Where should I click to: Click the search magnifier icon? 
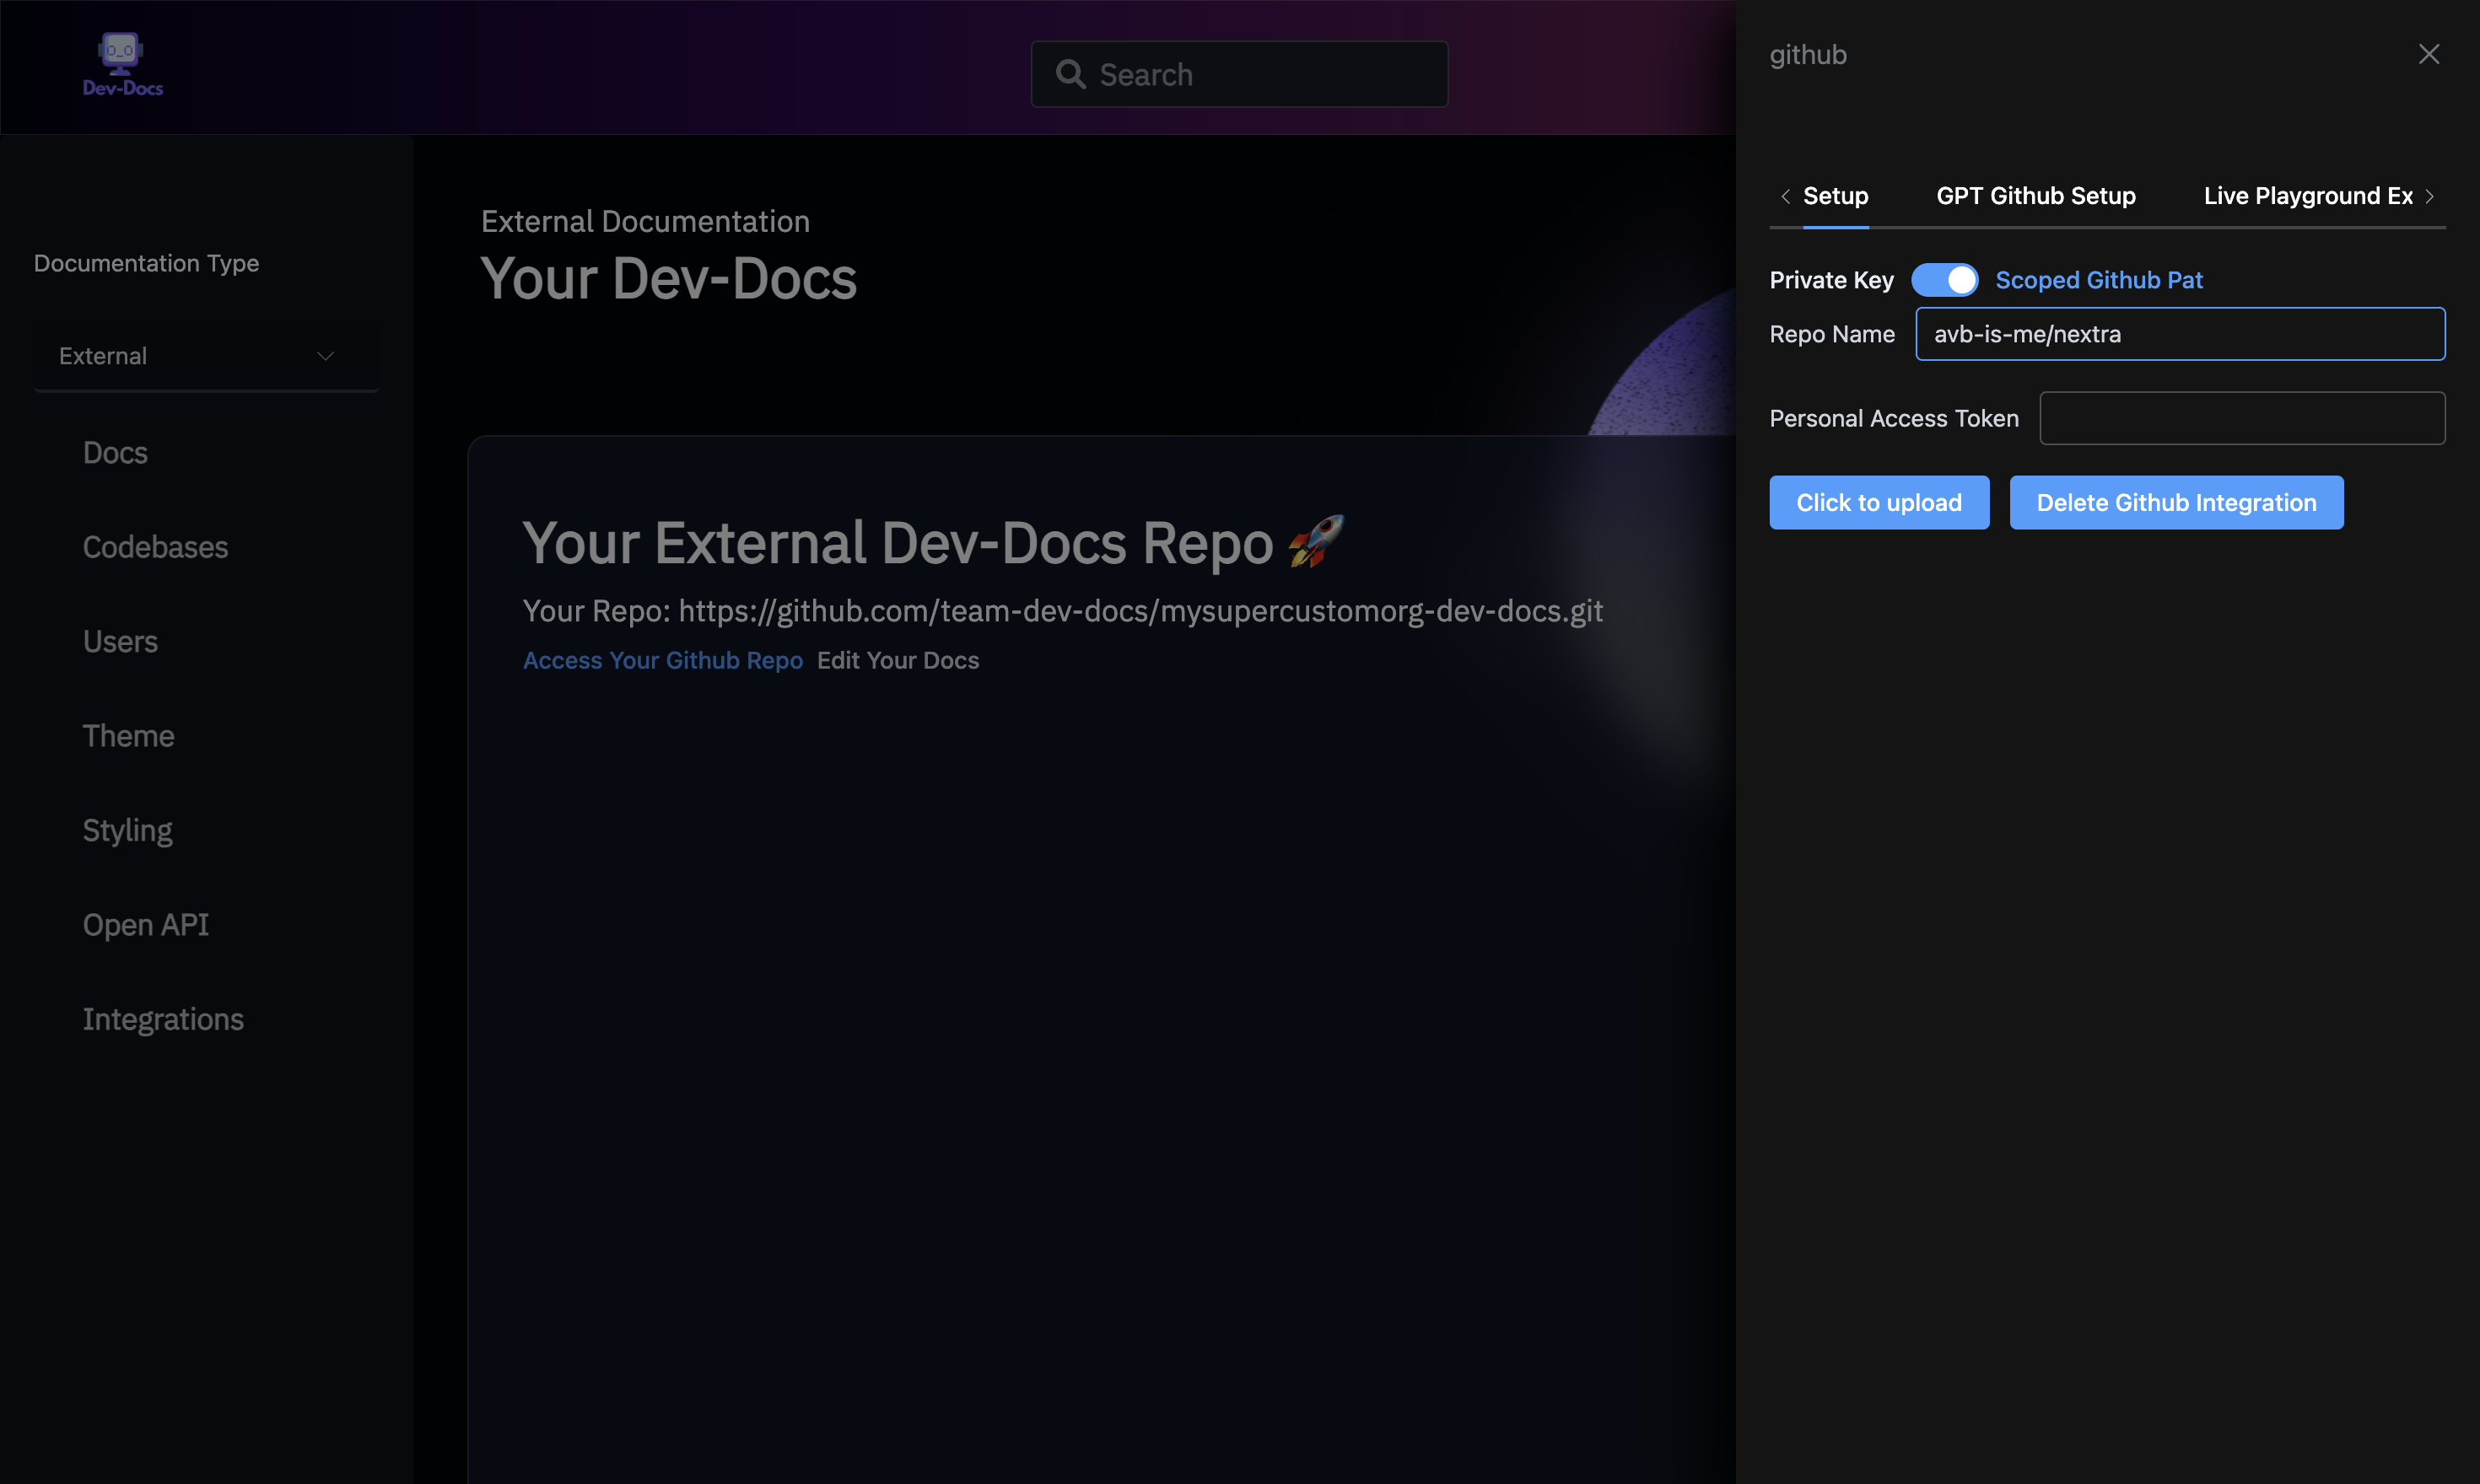tap(1070, 74)
